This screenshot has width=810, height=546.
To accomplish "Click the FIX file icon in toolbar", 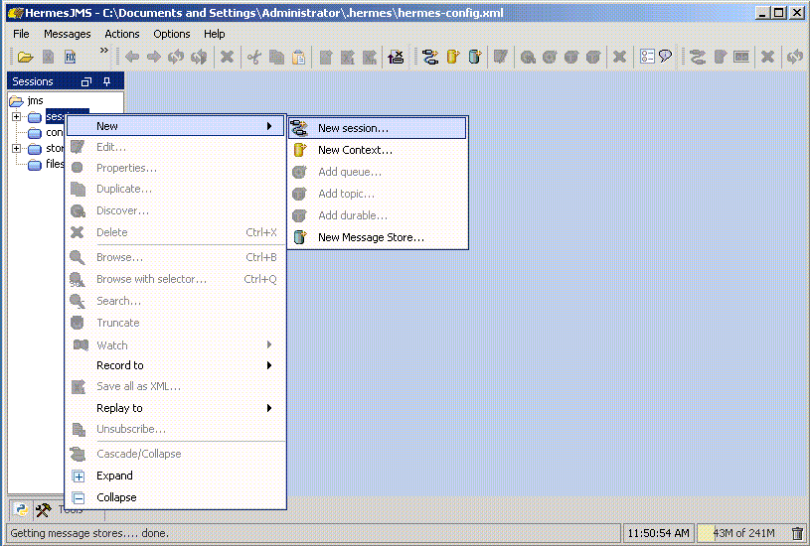I will point(71,58).
